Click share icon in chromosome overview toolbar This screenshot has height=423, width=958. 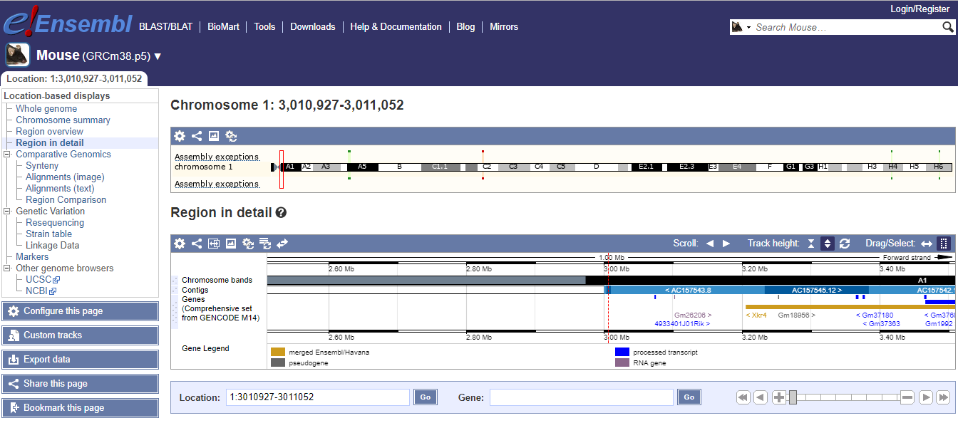coord(197,136)
